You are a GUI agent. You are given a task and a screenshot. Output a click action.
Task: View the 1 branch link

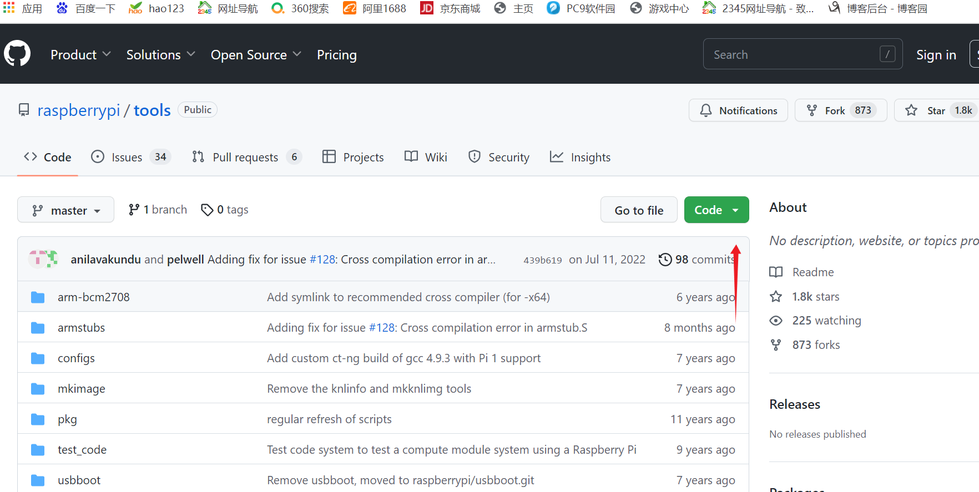[x=158, y=210]
